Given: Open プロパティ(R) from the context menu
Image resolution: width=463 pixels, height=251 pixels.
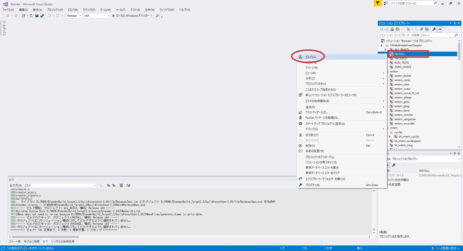Looking at the screenshot, I should (341, 185).
